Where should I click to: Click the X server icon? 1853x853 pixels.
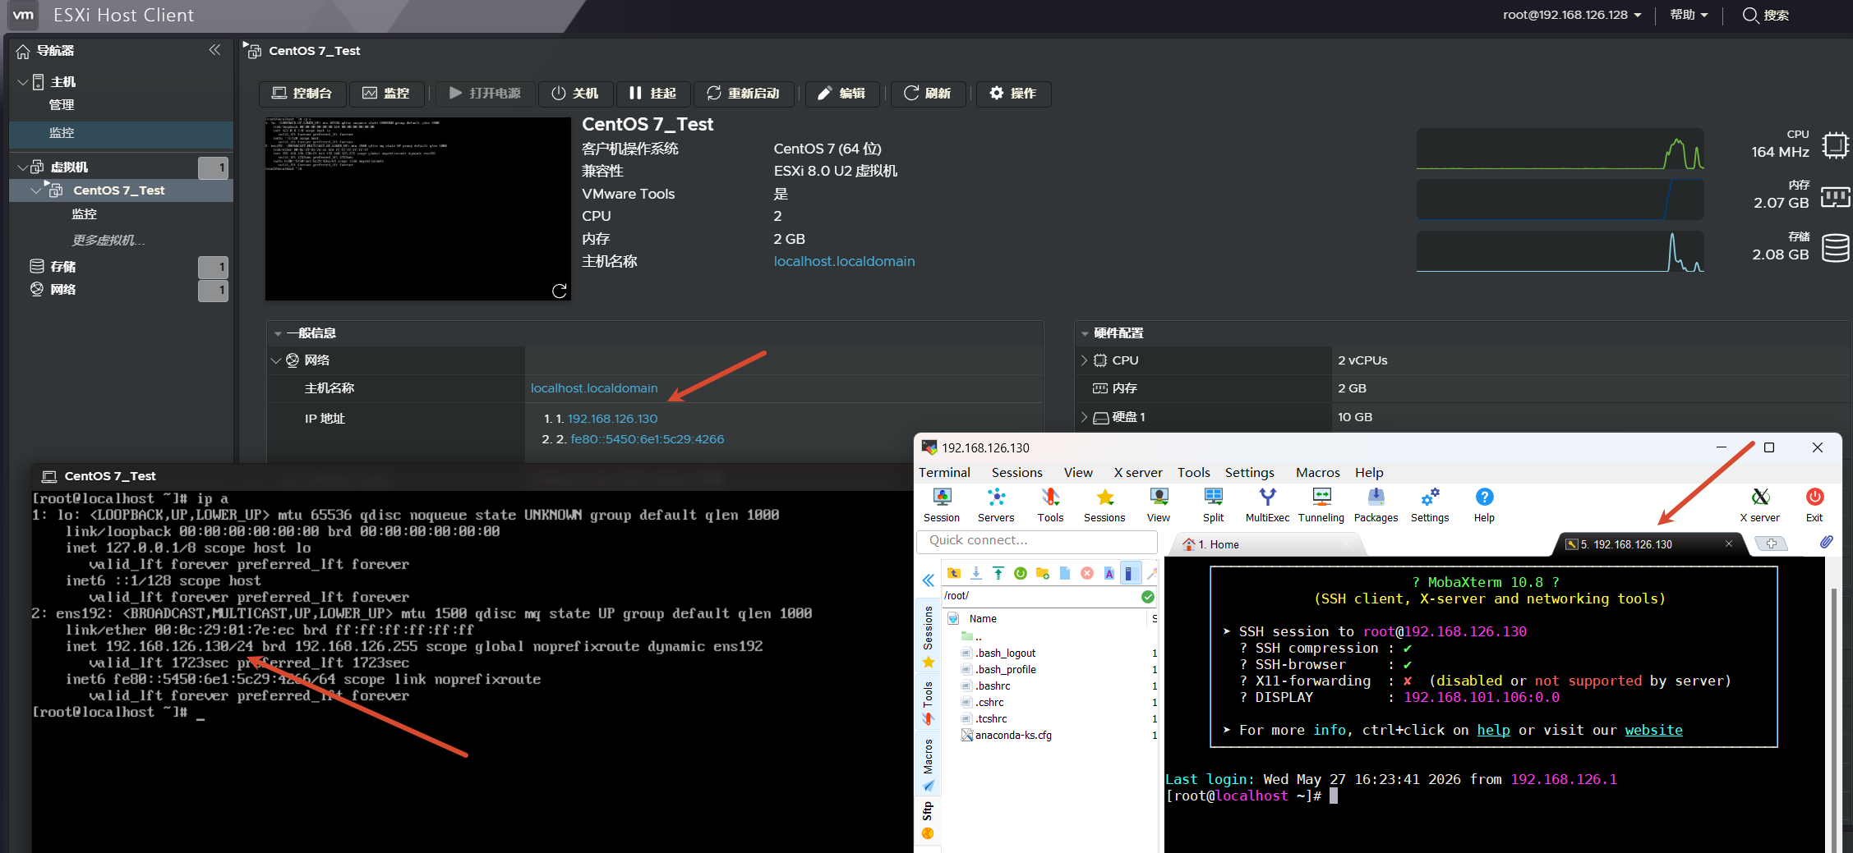[1760, 504]
